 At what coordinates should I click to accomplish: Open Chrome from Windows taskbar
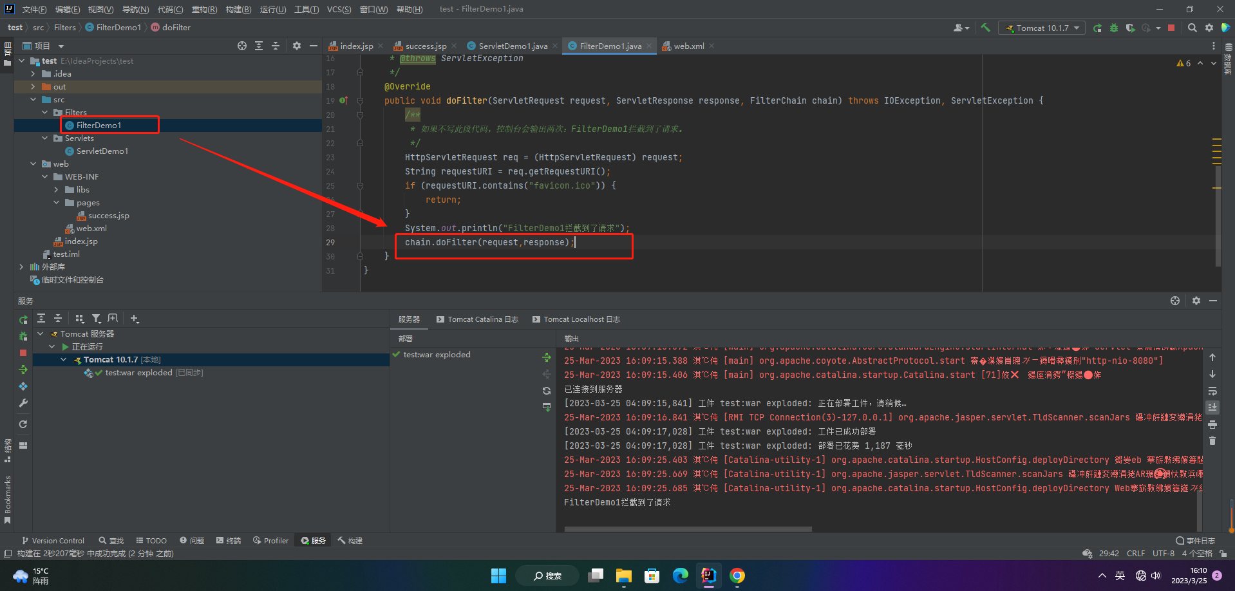pyautogui.click(x=737, y=576)
